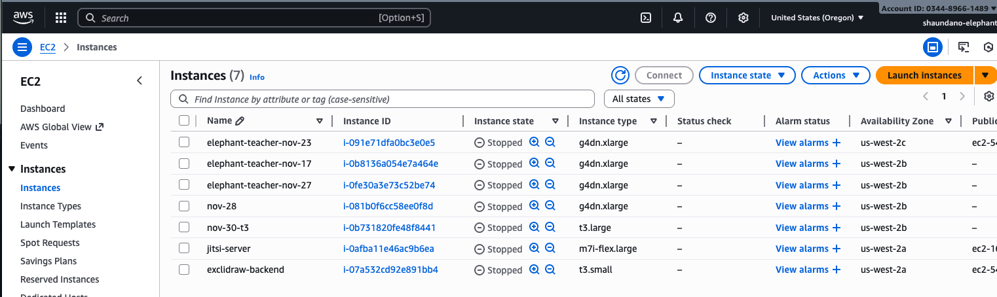Open AWS Global View link in sidebar
Viewport: 997px width, 297px height.
pos(62,127)
